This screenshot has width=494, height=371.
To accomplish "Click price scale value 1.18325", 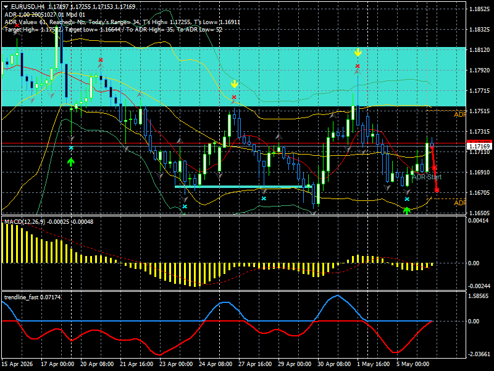I will [480, 29].
